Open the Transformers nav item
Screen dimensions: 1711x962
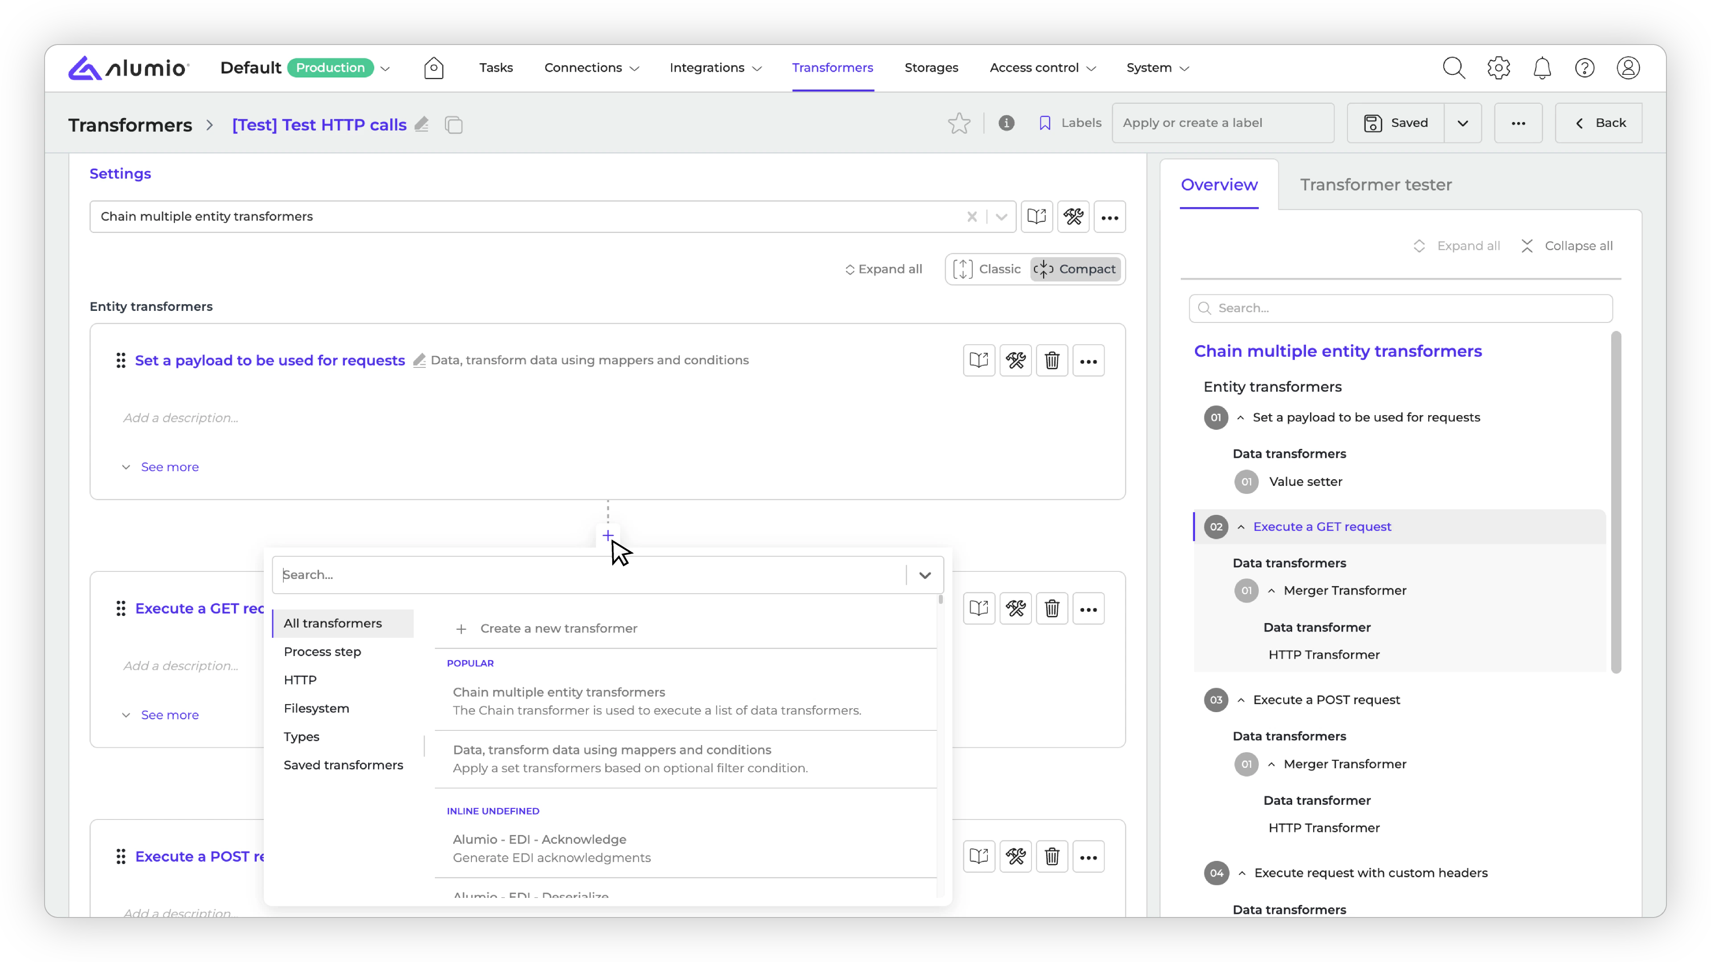(832, 68)
